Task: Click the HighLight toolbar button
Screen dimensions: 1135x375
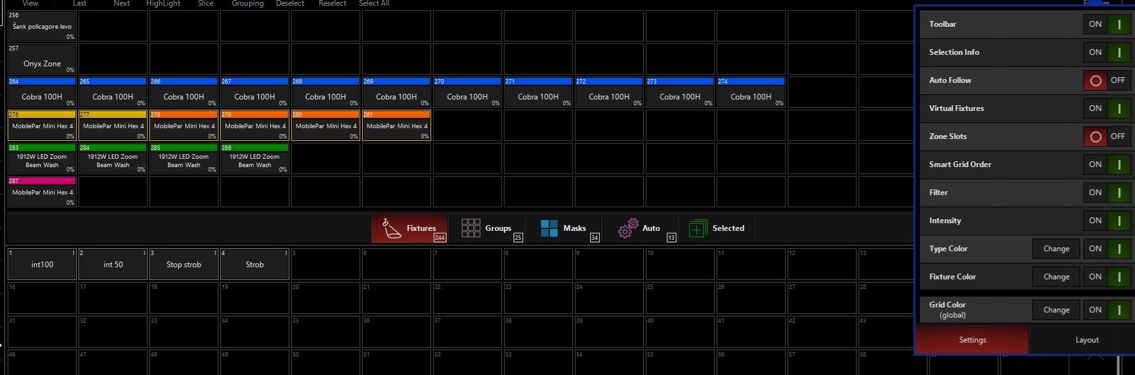Action: [164, 3]
